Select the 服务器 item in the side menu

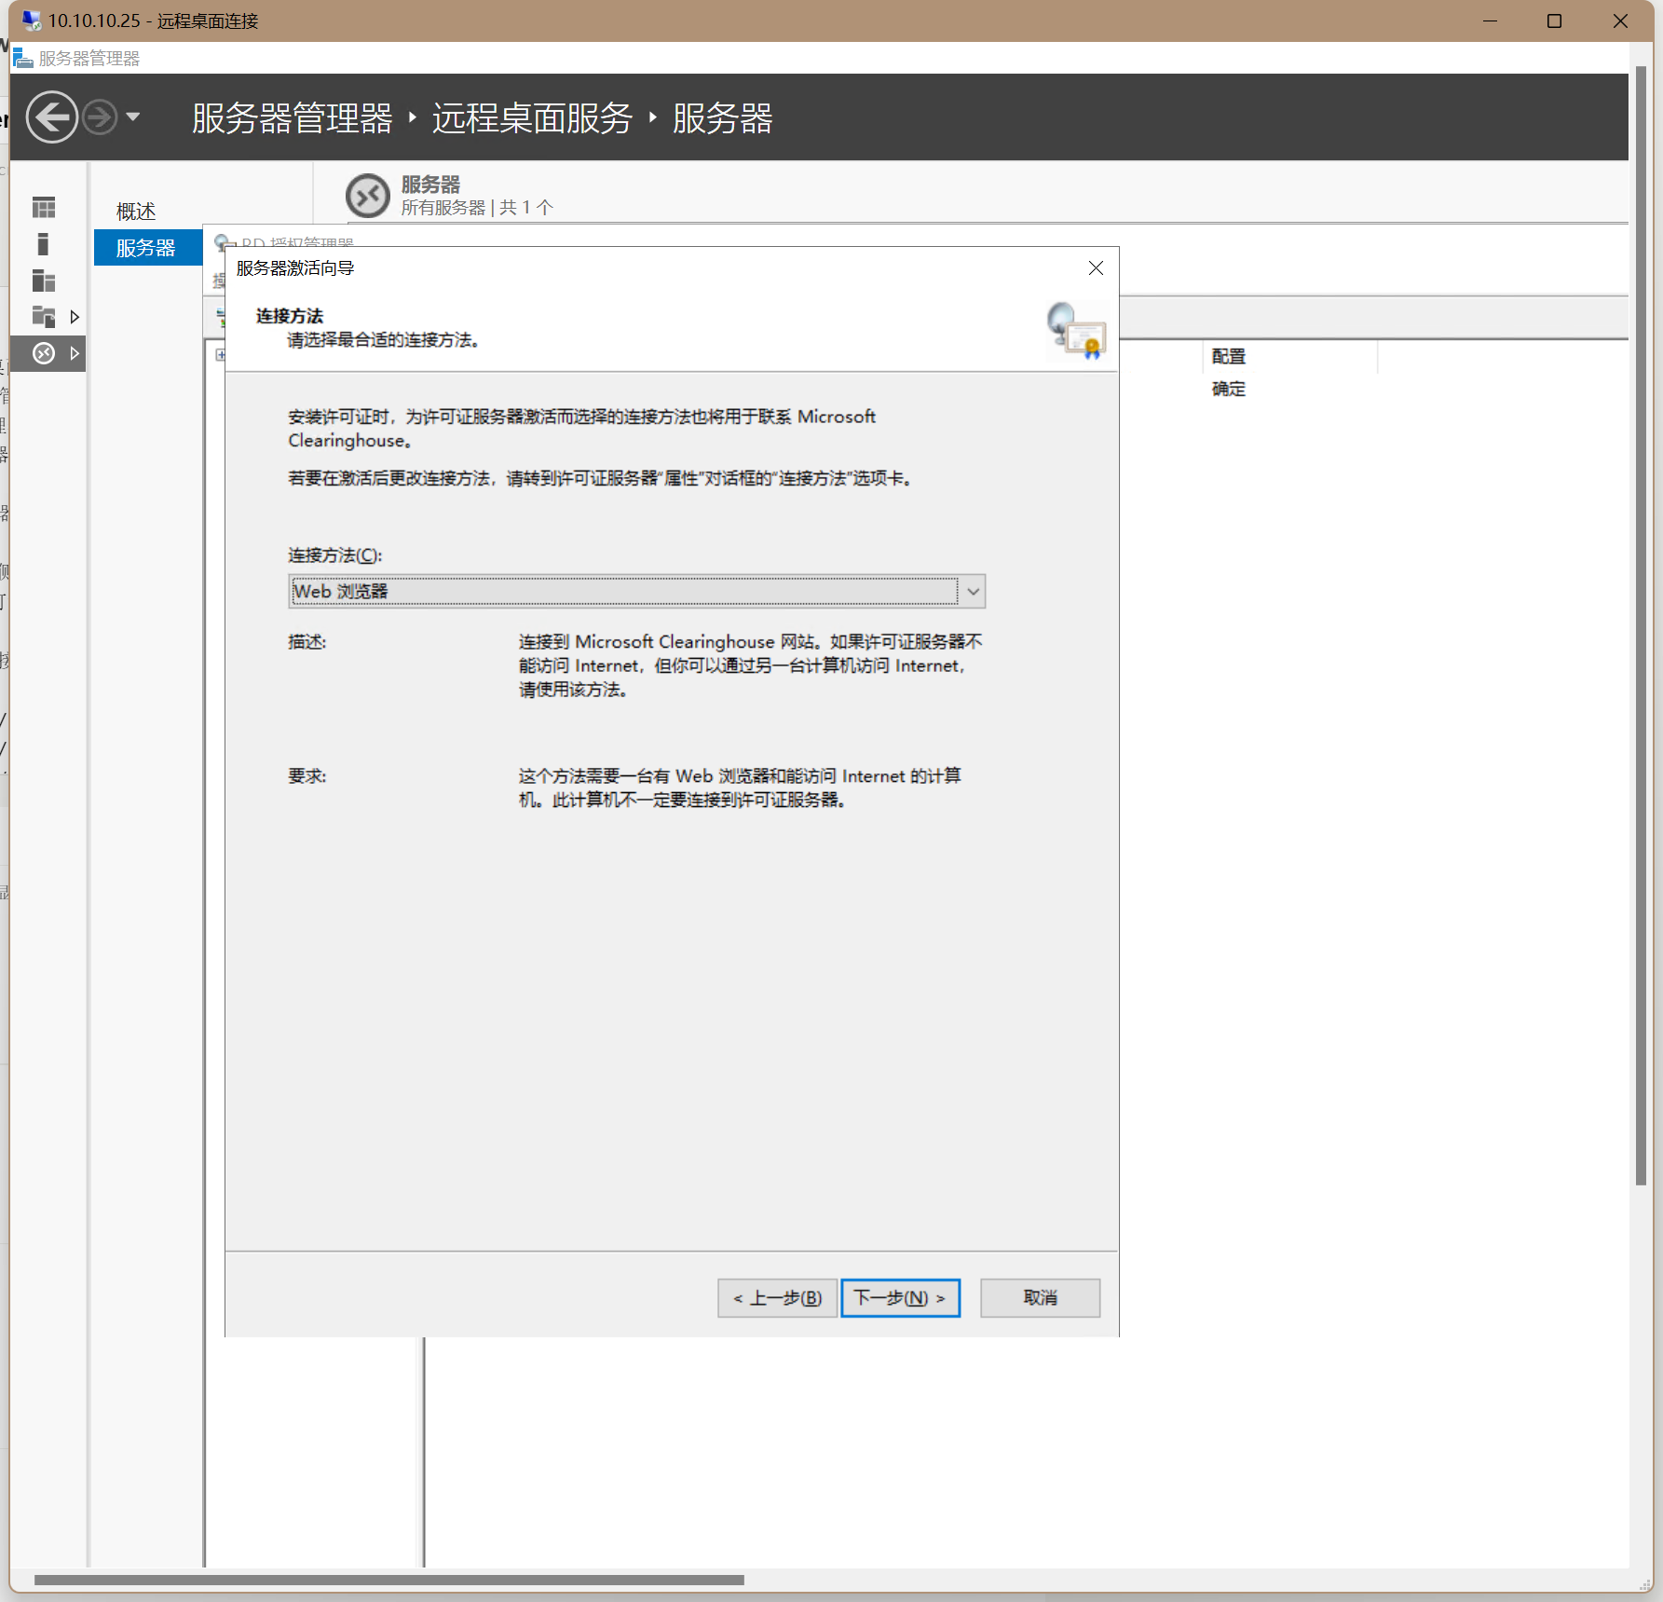pyautogui.click(x=148, y=248)
